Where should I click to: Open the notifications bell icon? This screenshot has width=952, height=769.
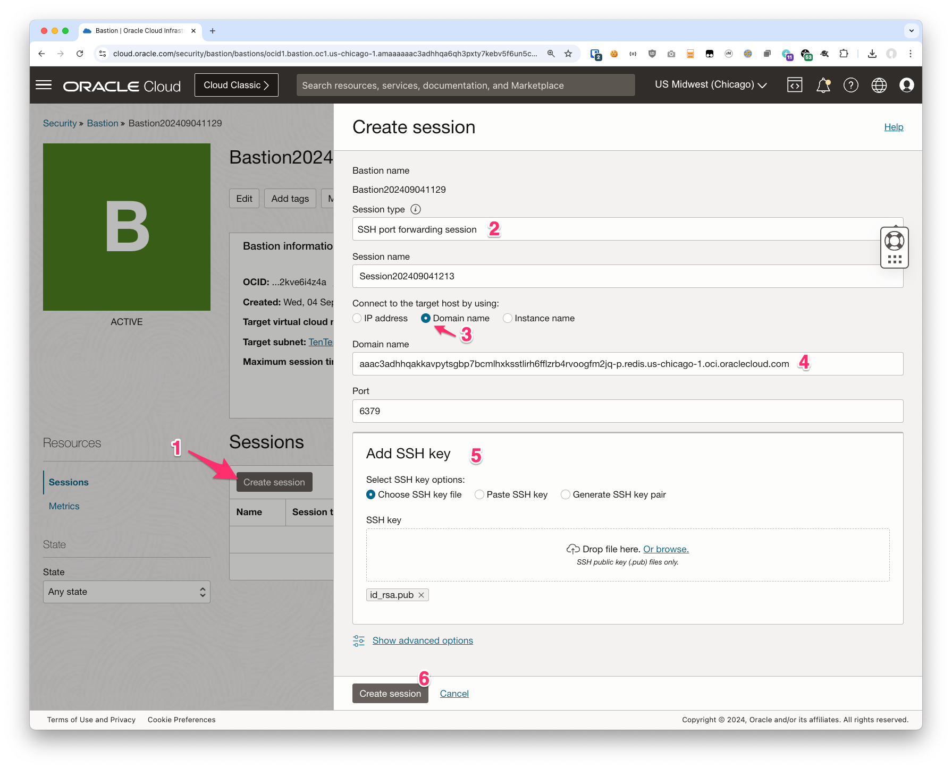(x=823, y=85)
